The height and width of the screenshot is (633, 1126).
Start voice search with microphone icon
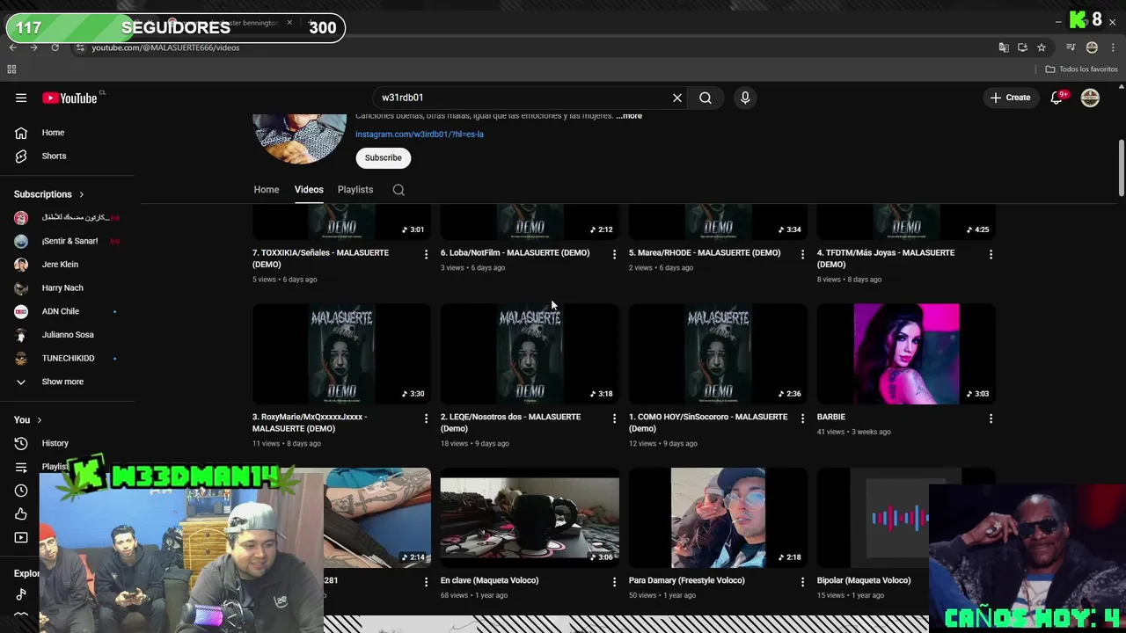pyautogui.click(x=745, y=98)
